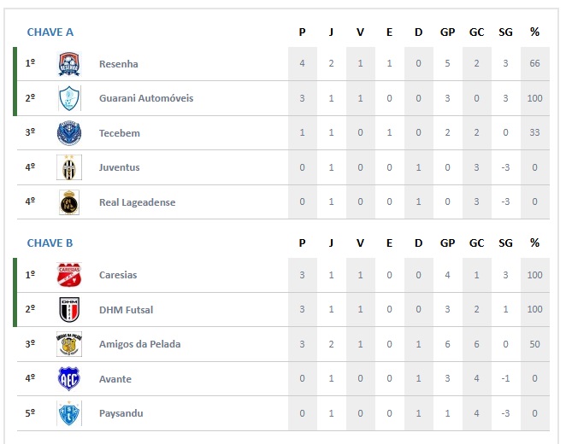Viewport: 566px width, 444px height.
Task: Click the GP column header in Chave B
Action: 447,243
